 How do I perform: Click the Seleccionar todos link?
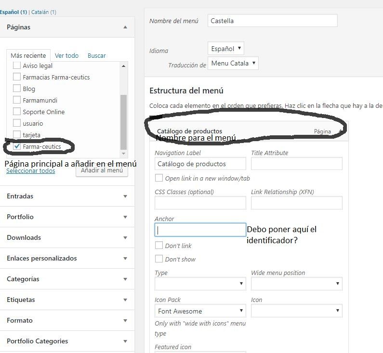coord(30,171)
